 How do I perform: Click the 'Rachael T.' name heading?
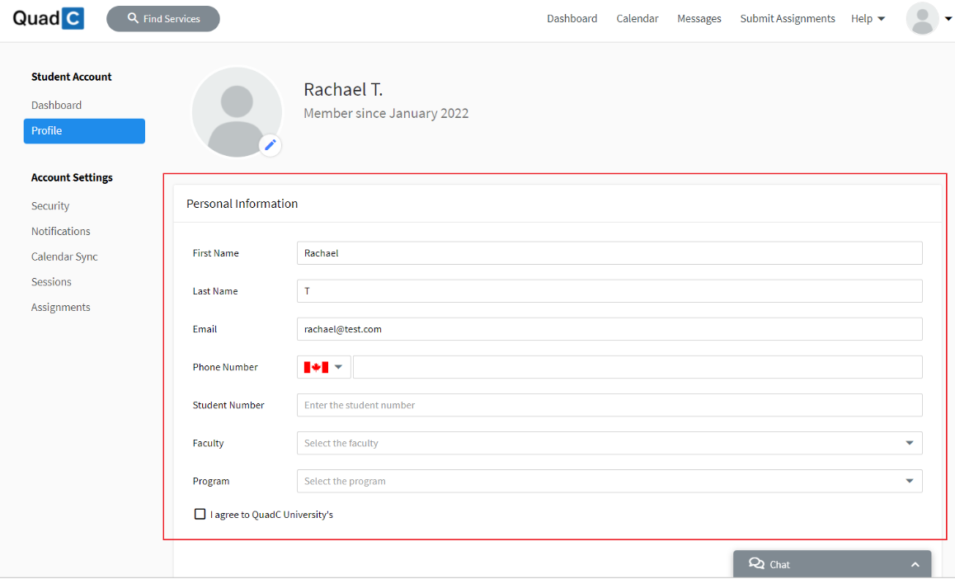point(343,90)
